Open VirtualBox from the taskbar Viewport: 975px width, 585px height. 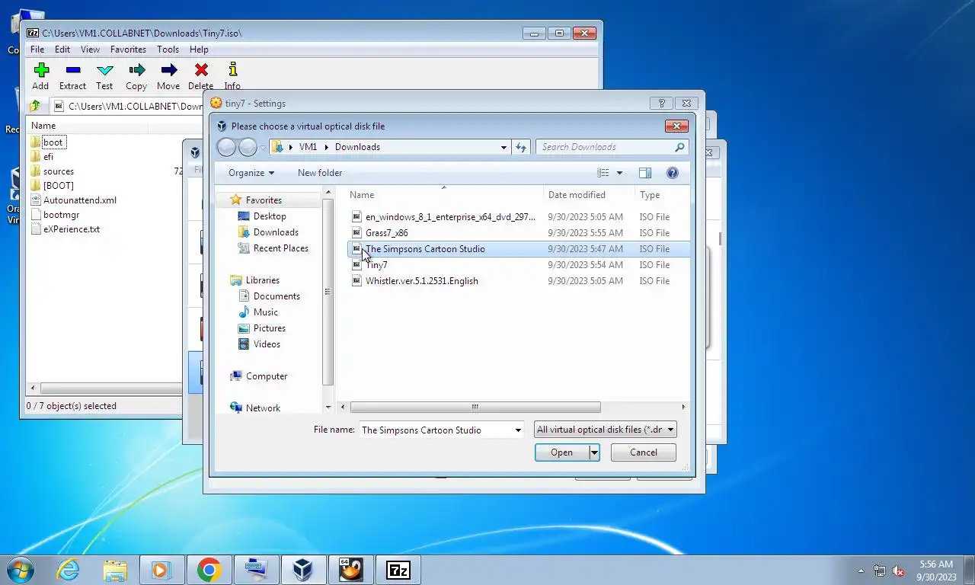pyautogui.click(x=303, y=570)
